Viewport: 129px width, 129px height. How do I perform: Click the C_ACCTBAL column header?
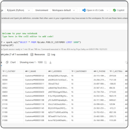[116, 71]
